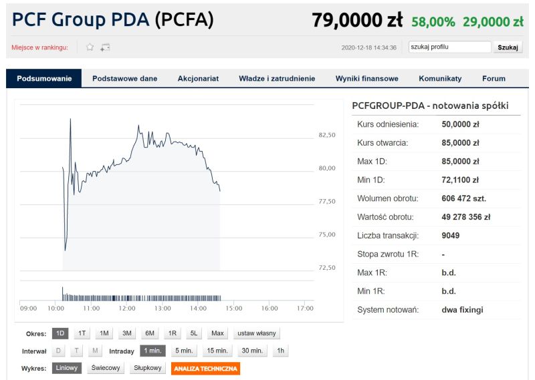
Task: Open ANALIZA TECHNICZNA
Action: tap(205, 368)
